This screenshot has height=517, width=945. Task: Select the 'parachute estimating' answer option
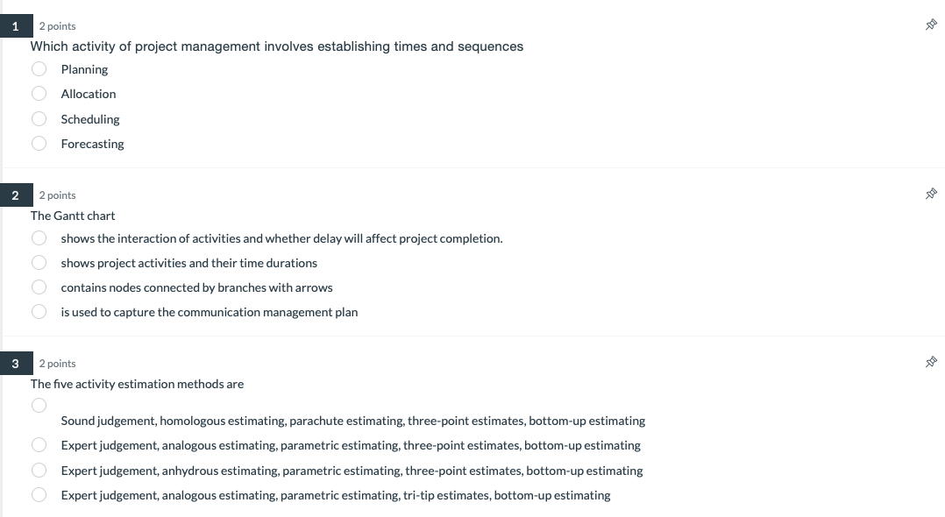[39, 405]
